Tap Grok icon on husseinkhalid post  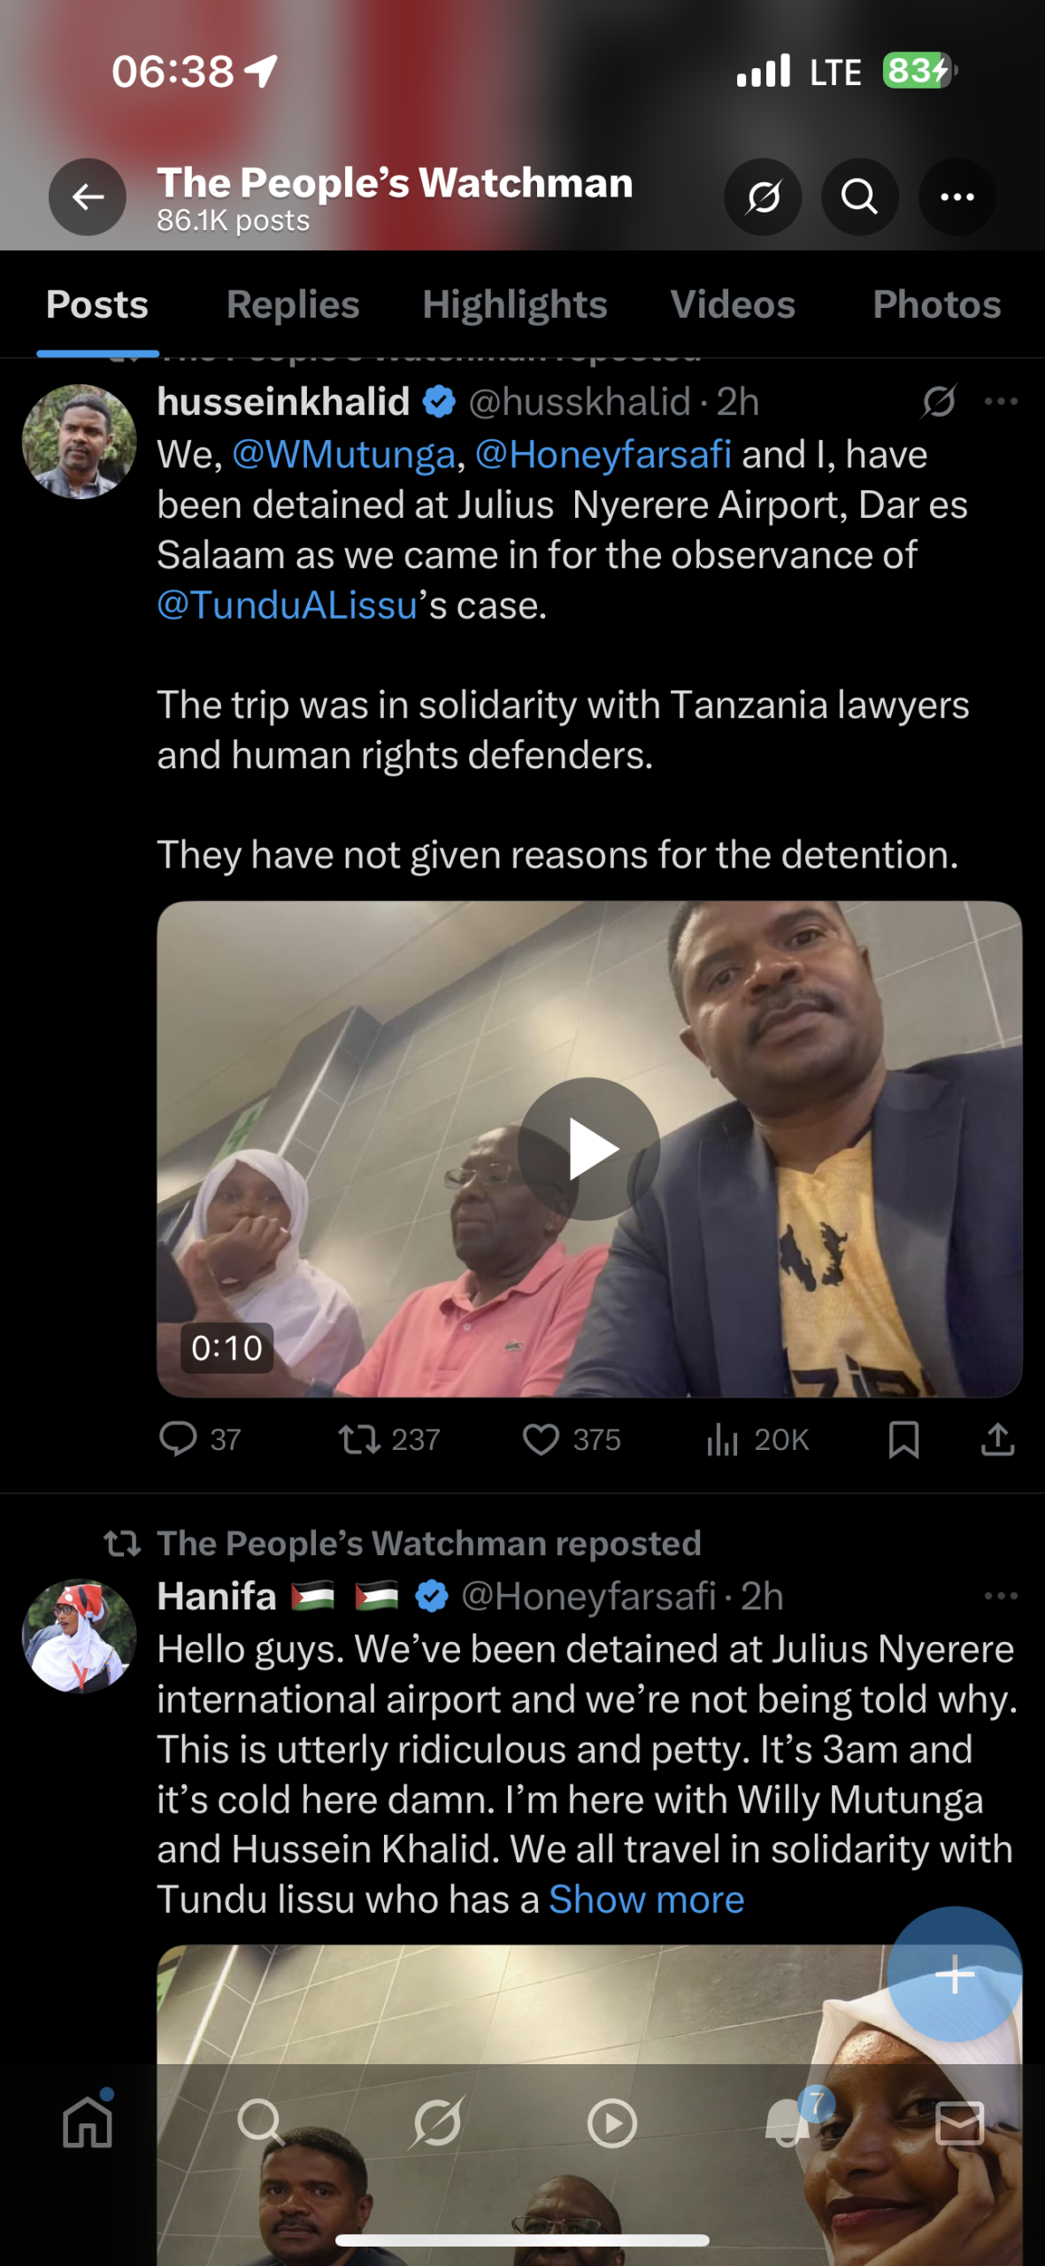click(x=939, y=402)
